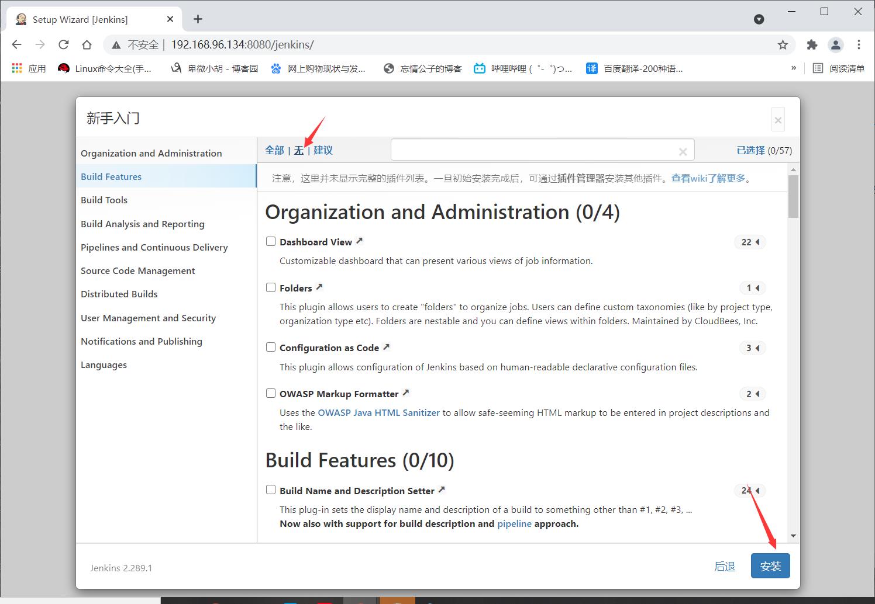
Task: Select Organization and Administration category
Action: [x=166, y=153]
